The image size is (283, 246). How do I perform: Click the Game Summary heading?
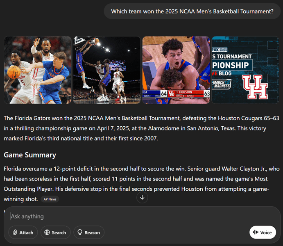point(30,155)
